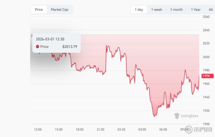This screenshot has height=137, width=215.
Task: Select the 1 day timeframe
Action: tap(139, 10)
